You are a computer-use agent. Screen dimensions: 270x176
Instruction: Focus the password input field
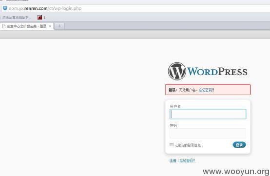pyautogui.click(x=208, y=133)
